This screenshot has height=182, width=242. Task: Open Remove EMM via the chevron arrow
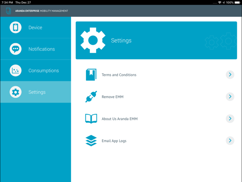pyautogui.click(x=230, y=97)
